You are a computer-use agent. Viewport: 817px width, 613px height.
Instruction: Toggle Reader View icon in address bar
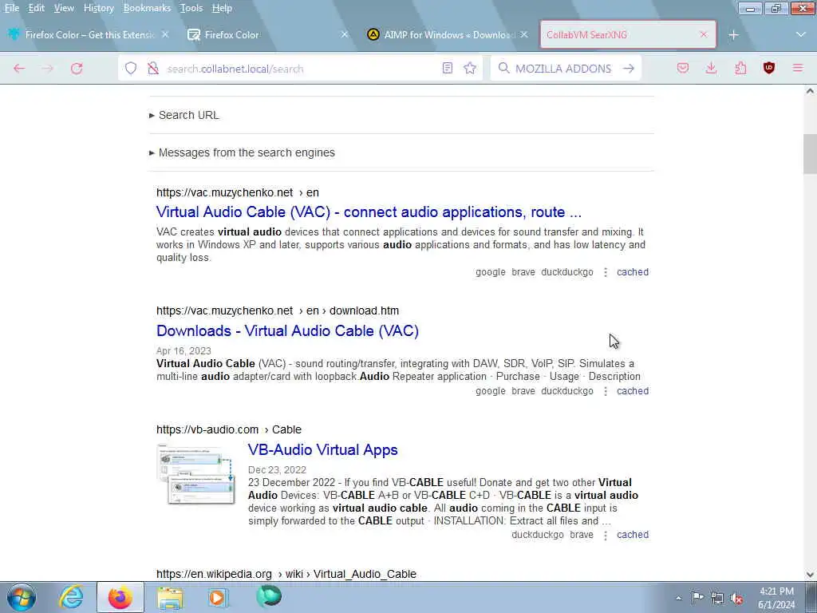pos(447,69)
